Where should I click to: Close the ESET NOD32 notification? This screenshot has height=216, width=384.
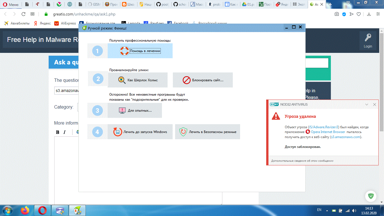tap(374, 104)
